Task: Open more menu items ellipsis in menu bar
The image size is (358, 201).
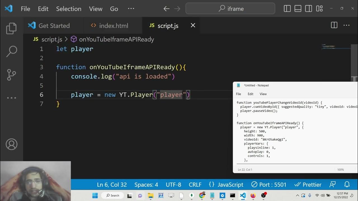Action: point(131,9)
